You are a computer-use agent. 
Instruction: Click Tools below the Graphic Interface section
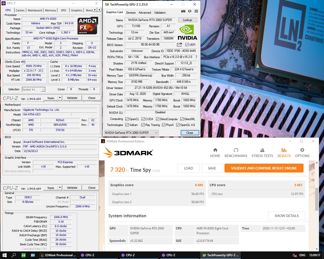[x=51, y=188]
